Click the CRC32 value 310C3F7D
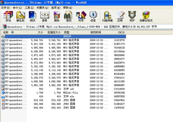 point(119,40)
